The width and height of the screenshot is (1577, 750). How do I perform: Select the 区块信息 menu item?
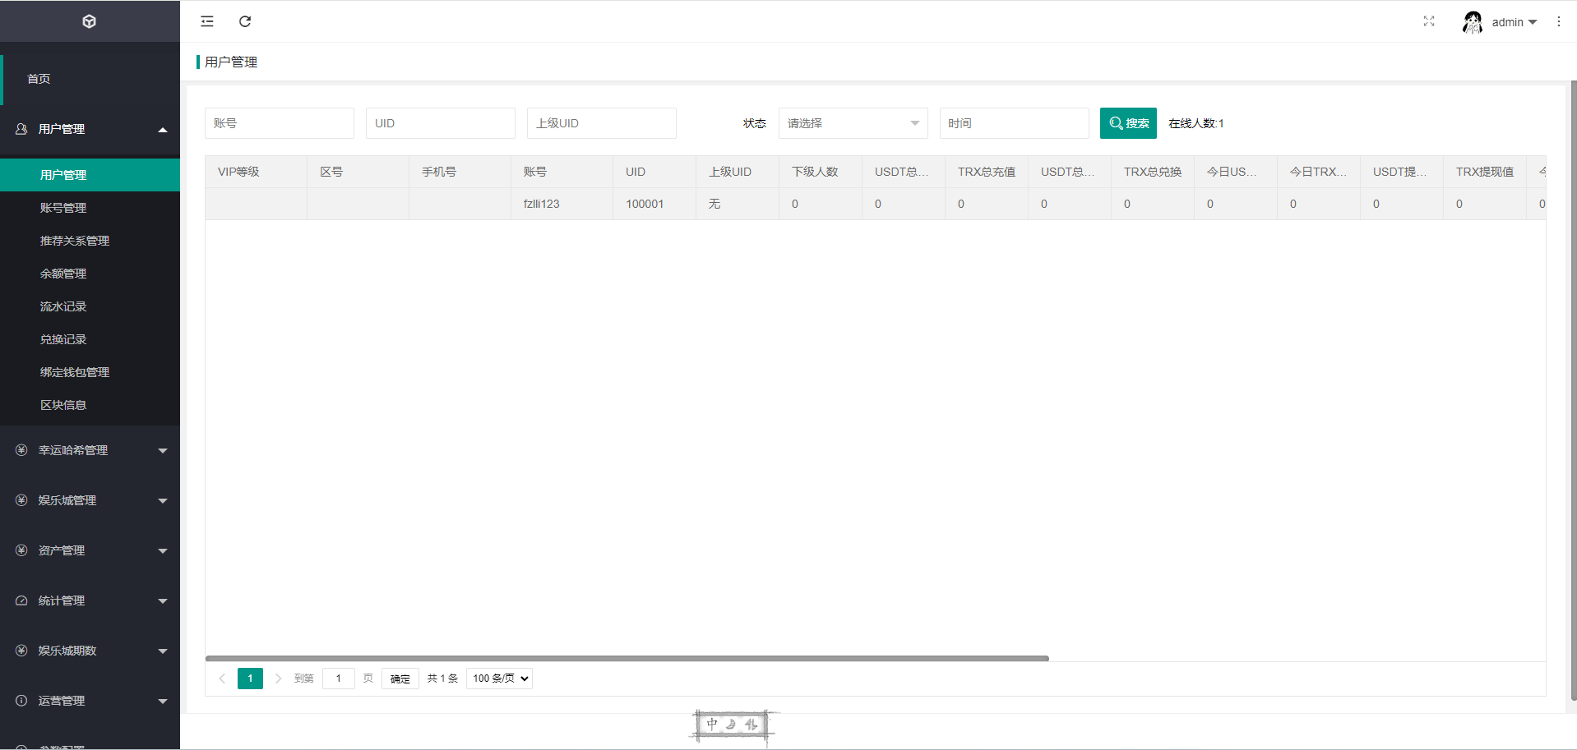click(63, 404)
